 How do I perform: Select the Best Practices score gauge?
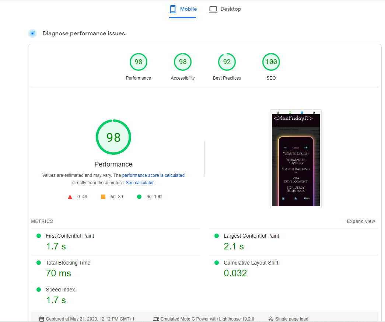227,62
